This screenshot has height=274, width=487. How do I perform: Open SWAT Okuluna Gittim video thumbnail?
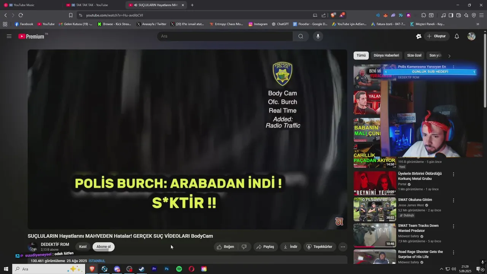point(375,209)
